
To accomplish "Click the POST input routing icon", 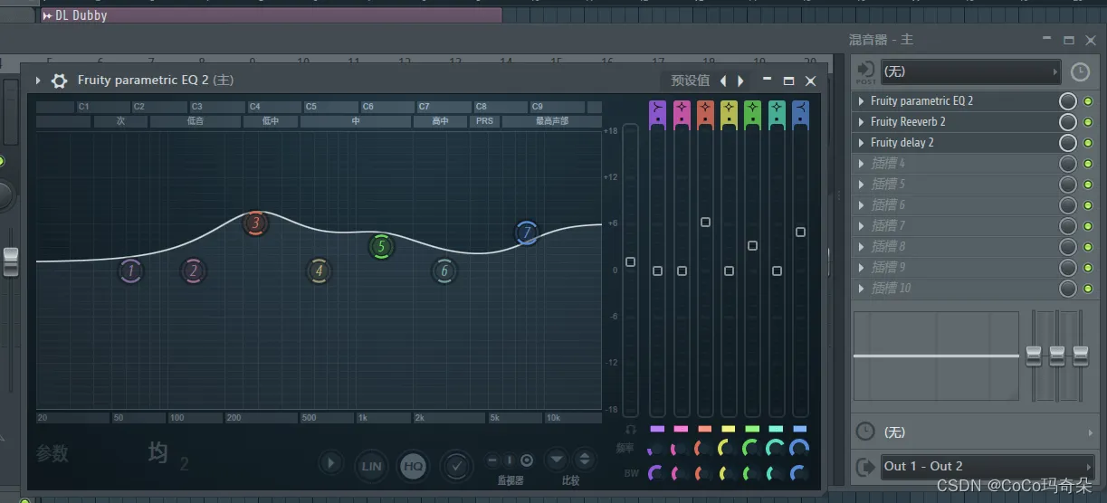I will [865, 72].
